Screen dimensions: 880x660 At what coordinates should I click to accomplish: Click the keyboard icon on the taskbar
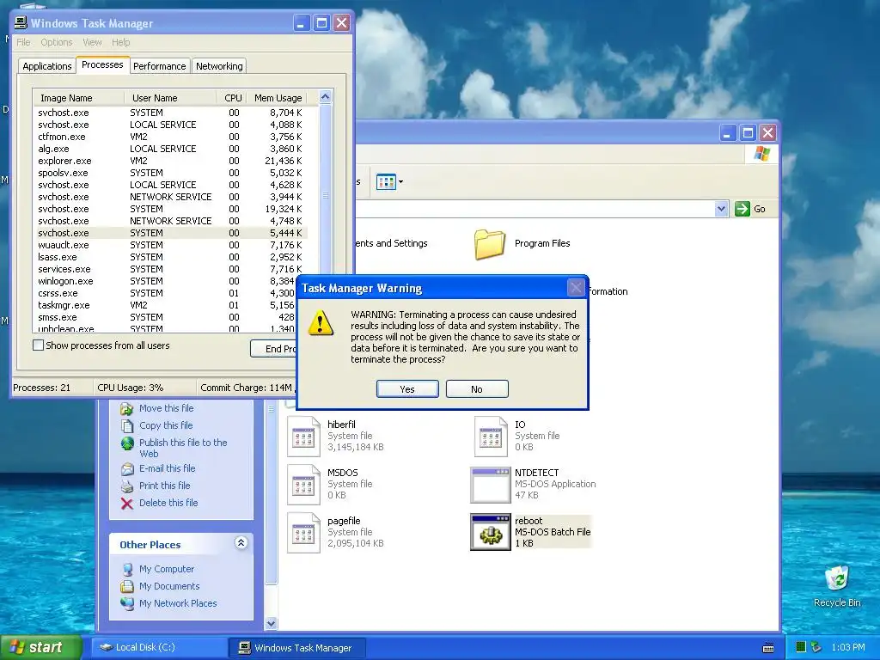(768, 648)
